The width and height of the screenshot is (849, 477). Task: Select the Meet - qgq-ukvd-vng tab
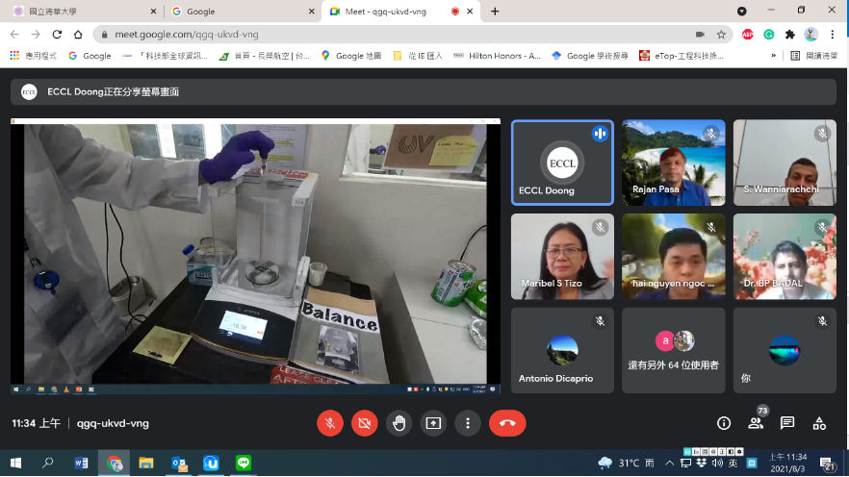[400, 12]
